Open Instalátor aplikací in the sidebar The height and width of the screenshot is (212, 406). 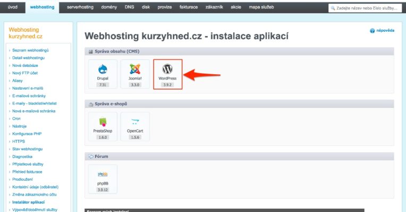coord(29,202)
